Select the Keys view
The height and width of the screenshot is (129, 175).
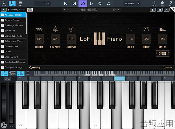12,3
